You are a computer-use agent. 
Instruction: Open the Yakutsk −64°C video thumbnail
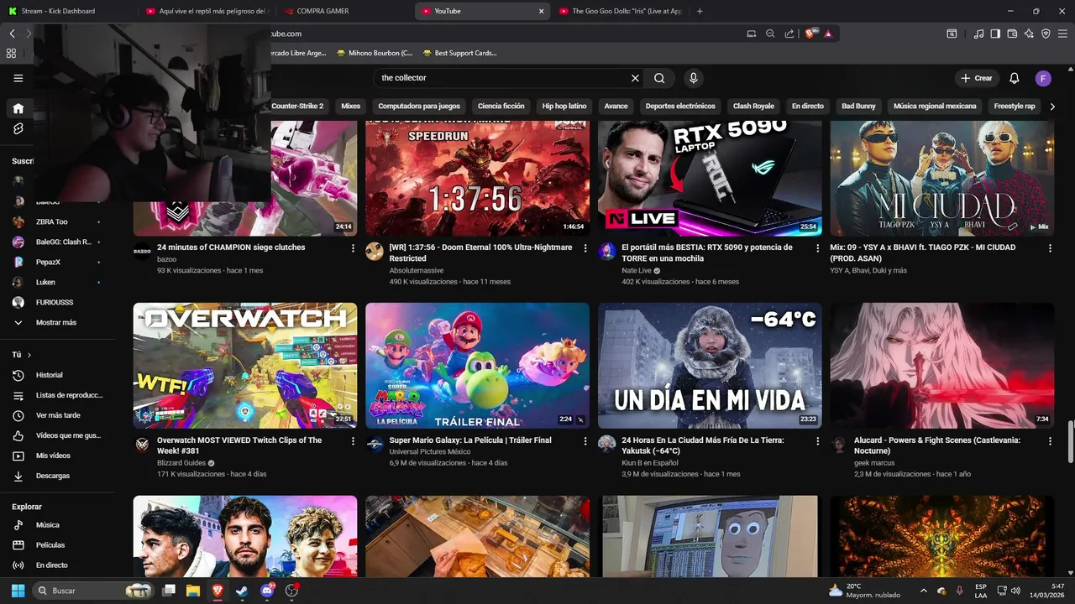coord(710,366)
